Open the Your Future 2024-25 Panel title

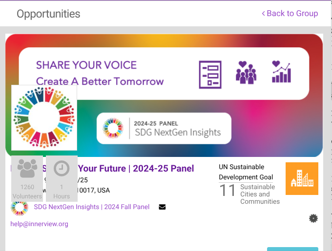136,169
